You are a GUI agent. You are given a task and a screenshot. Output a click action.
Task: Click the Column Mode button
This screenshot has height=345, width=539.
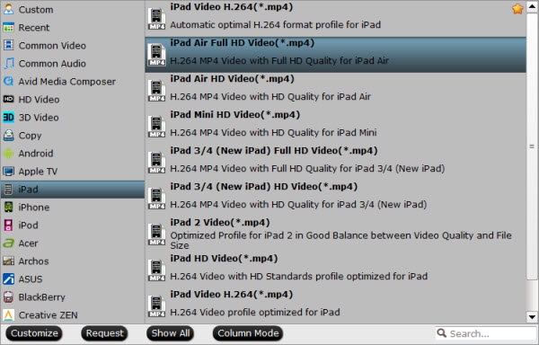coord(248,333)
